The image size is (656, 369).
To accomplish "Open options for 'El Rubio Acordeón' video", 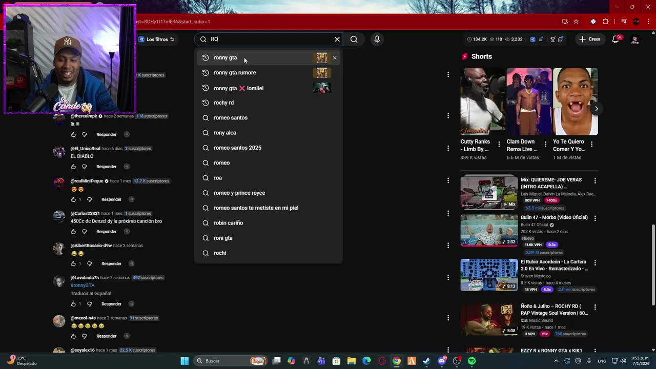I will [x=595, y=263].
